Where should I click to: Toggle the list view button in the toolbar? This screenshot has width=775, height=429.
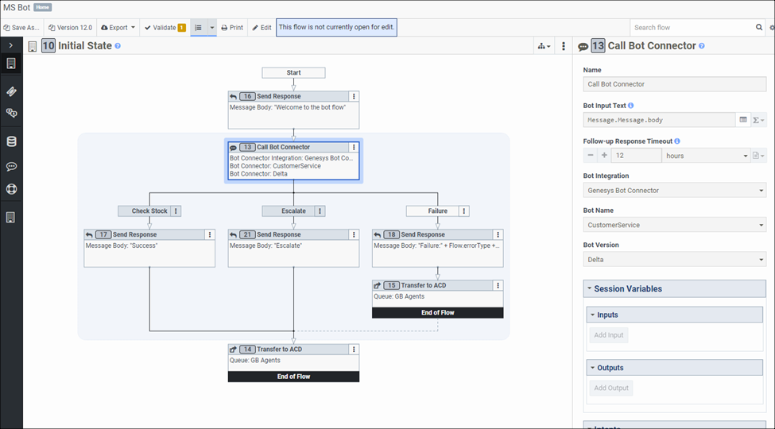click(x=199, y=28)
